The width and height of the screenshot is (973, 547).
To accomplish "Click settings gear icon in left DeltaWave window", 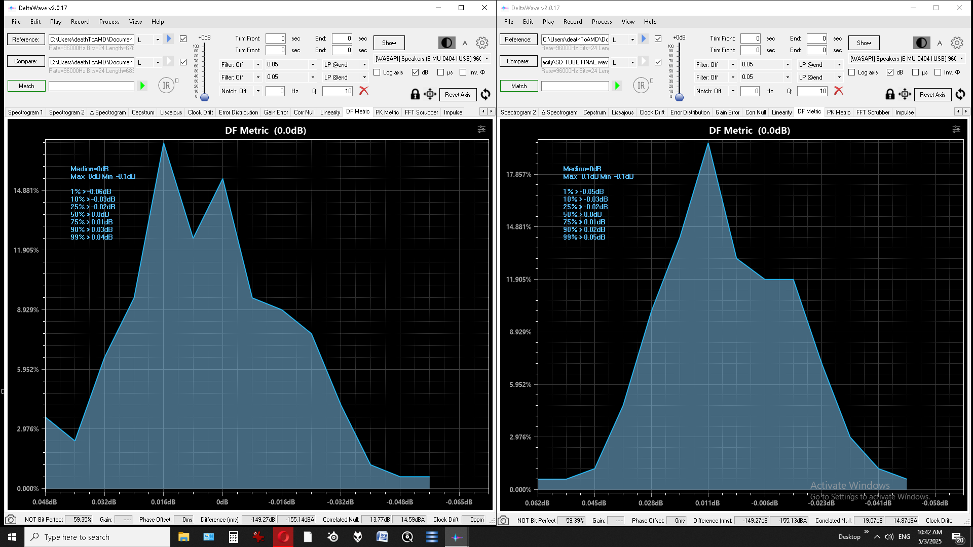I will pyautogui.click(x=482, y=43).
